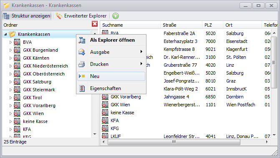Click GKK Wien icon in tree
This screenshot has height=158, width=280.
click(17, 113)
